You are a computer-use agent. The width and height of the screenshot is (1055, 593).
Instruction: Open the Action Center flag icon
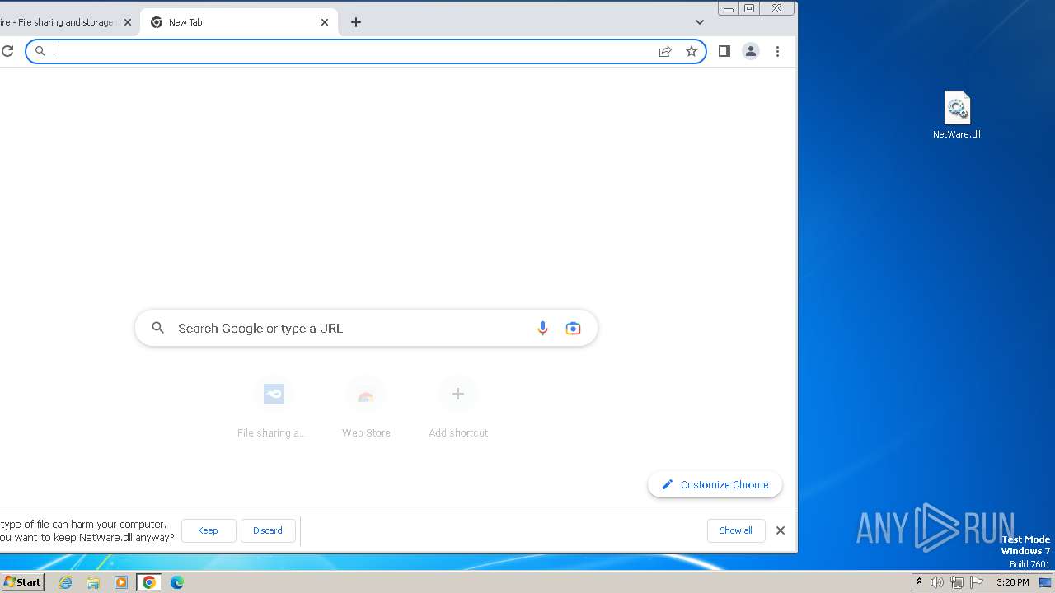pyautogui.click(x=978, y=582)
